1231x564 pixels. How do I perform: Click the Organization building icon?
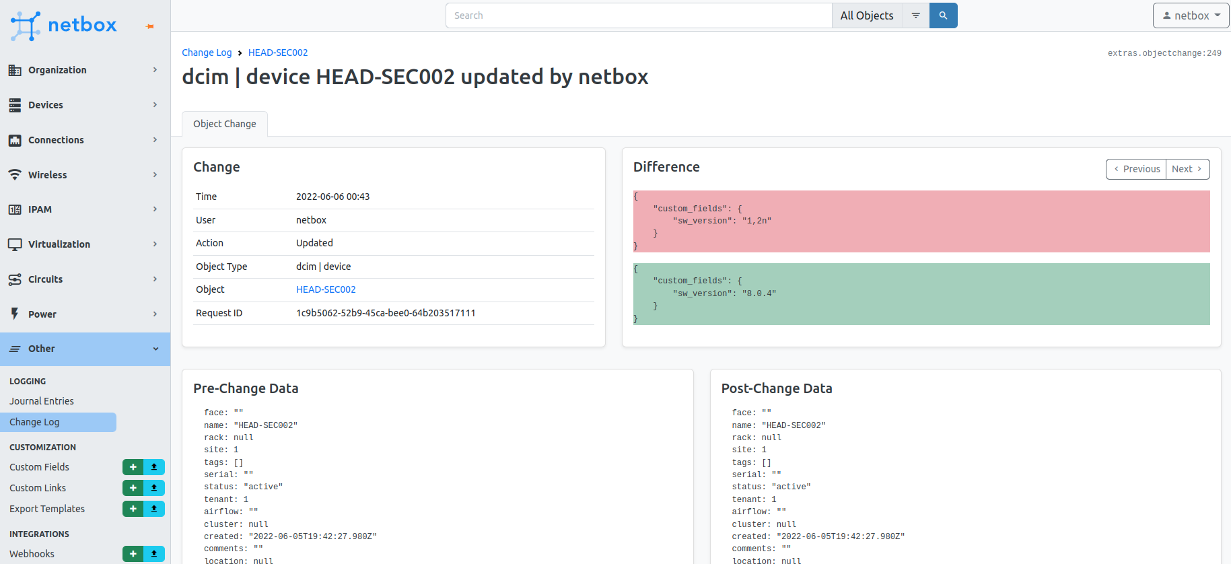tap(15, 70)
